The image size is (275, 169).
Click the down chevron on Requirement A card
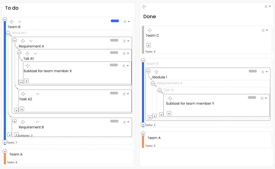31,41
